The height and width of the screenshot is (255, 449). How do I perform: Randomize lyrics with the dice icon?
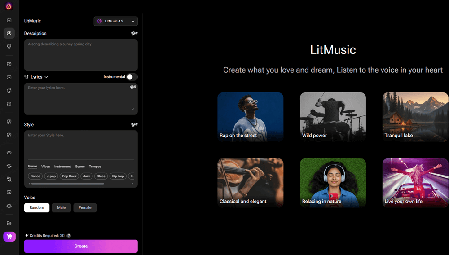tap(133, 87)
